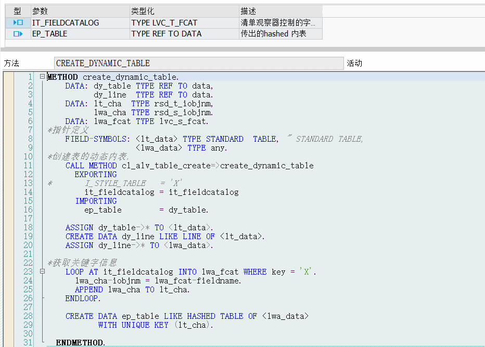The width and height of the screenshot is (485, 347).
Task: Click line number 28 in the gutter
Action: tap(28, 316)
